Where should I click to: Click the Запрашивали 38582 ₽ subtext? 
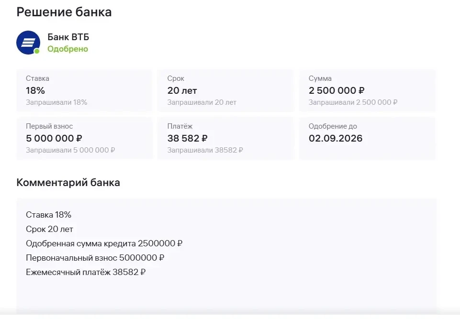(205, 150)
